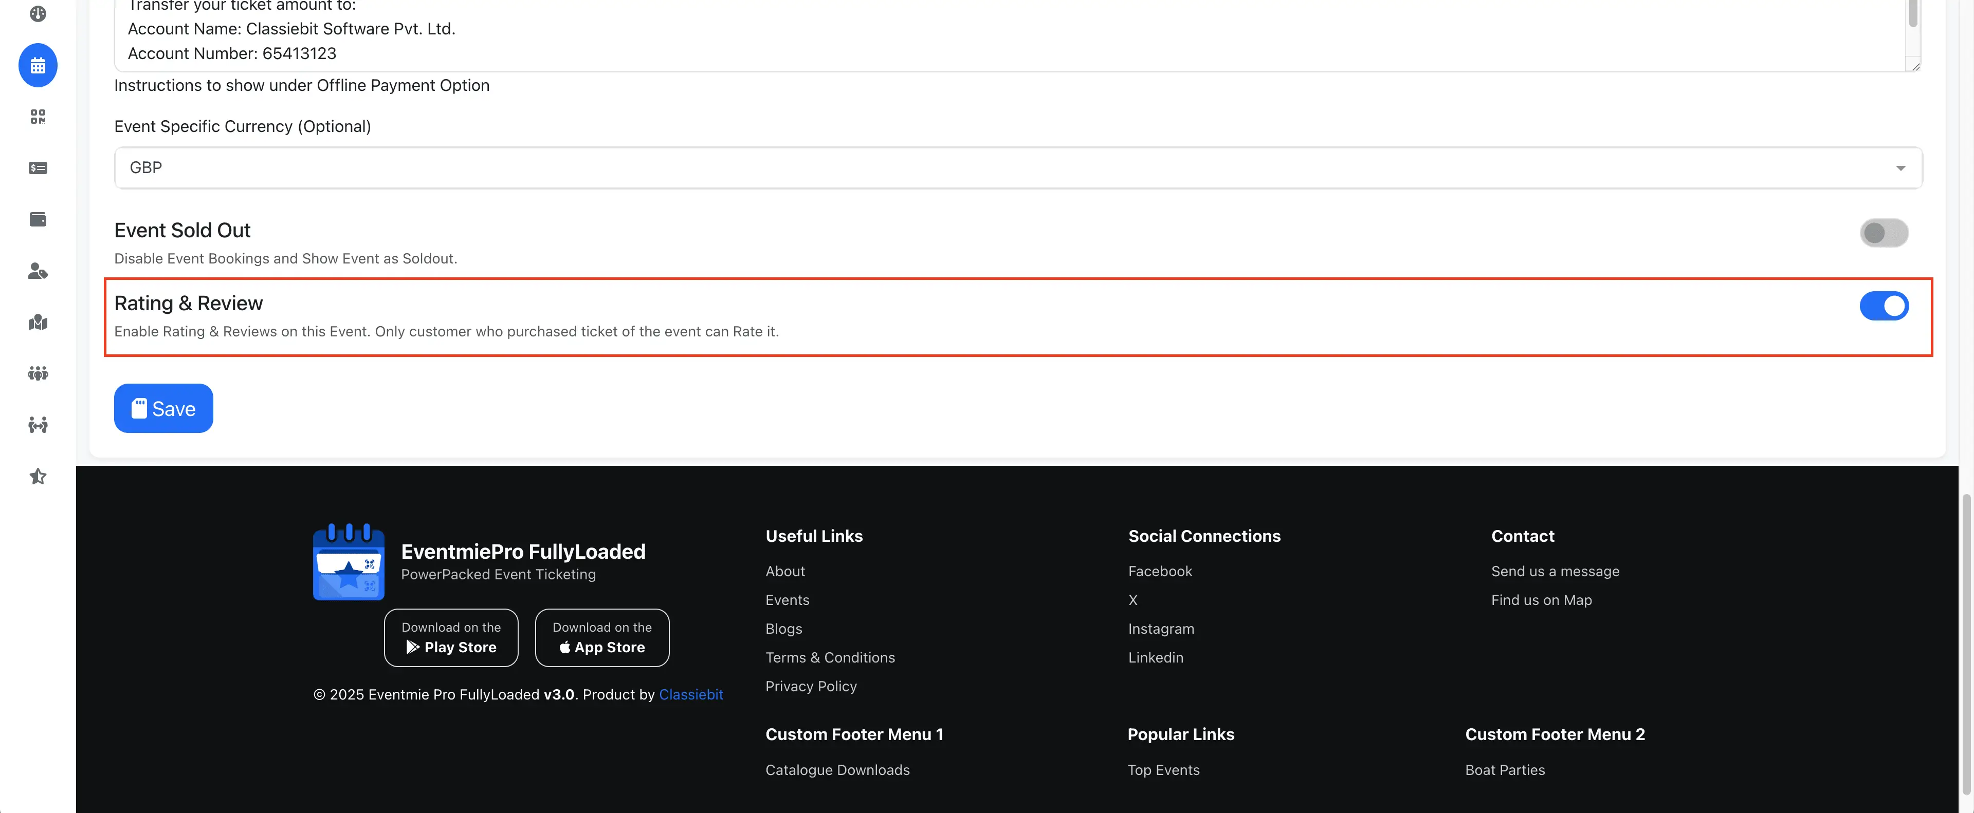Open the money bill bookings sidebar icon
The height and width of the screenshot is (813, 1974).
pyautogui.click(x=38, y=167)
